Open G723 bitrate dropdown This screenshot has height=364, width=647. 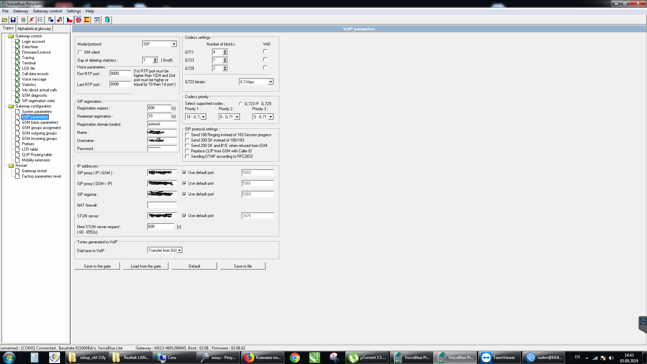tap(270, 82)
